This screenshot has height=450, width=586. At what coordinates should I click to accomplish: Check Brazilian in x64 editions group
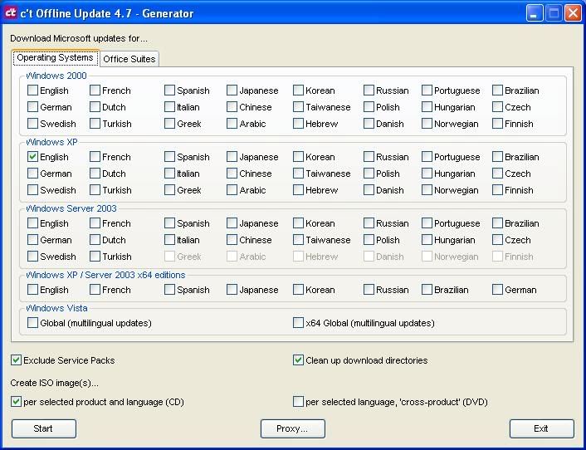coord(427,289)
